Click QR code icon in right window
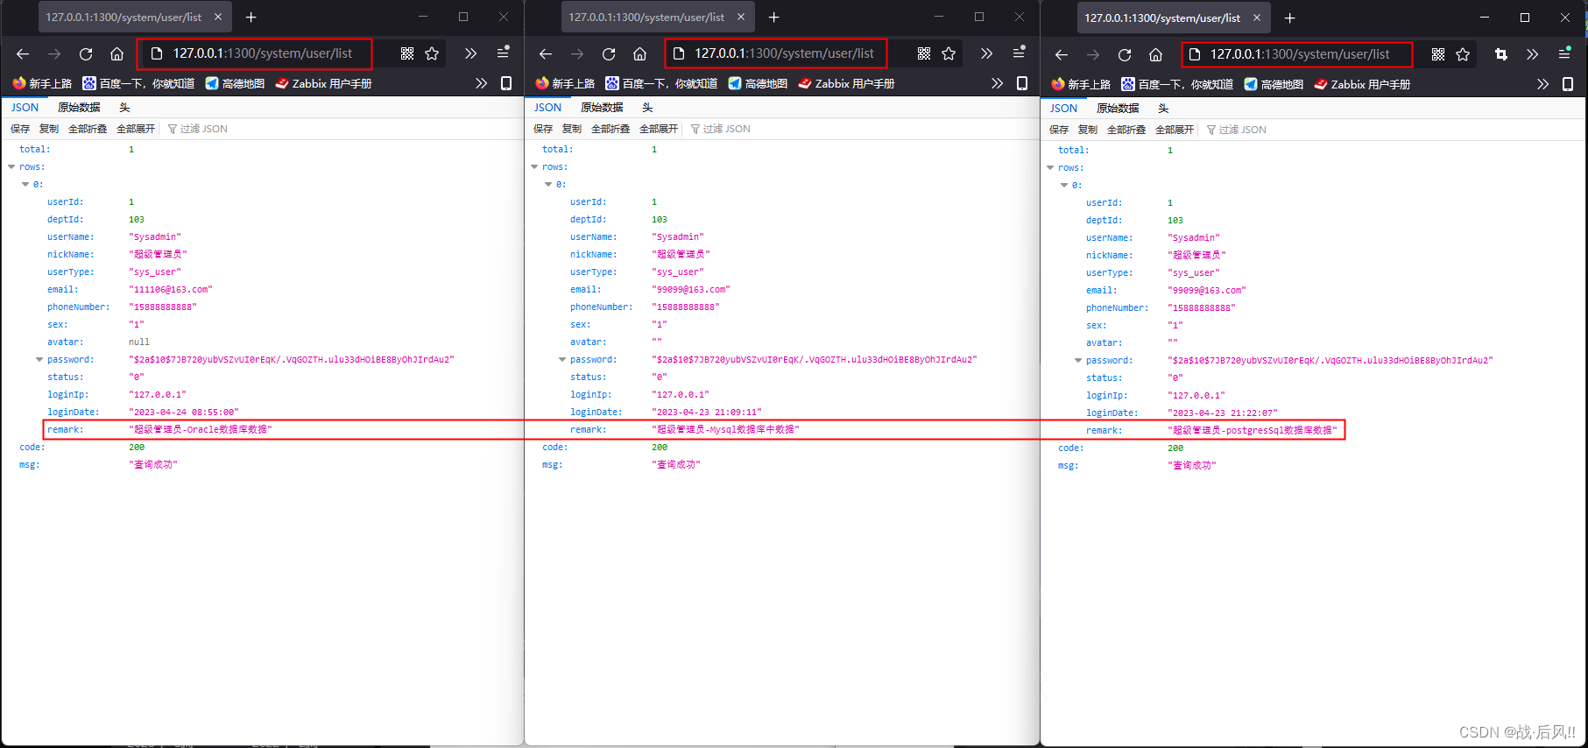This screenshot has width=1588, height=748. (x=1438, y=54)
